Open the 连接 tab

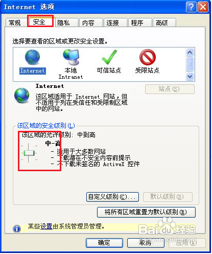click(x=112, y=23)
